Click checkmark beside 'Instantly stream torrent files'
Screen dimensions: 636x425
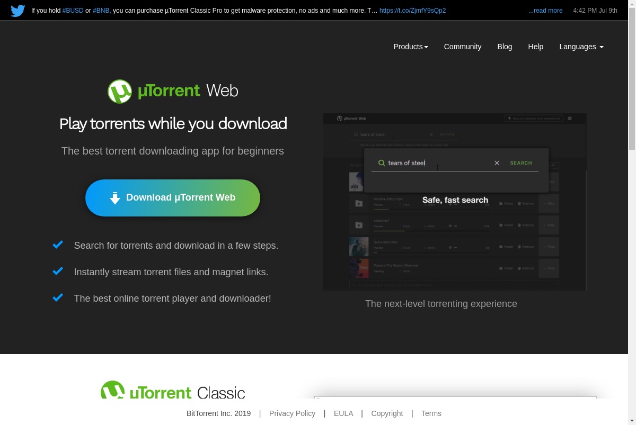58,271
